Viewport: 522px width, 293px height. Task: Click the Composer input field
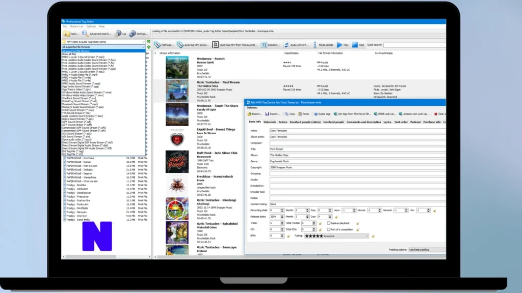coord(357,143)
